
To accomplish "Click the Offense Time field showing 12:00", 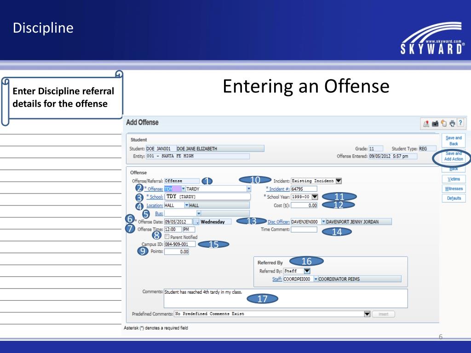I will tap(173, 229).
